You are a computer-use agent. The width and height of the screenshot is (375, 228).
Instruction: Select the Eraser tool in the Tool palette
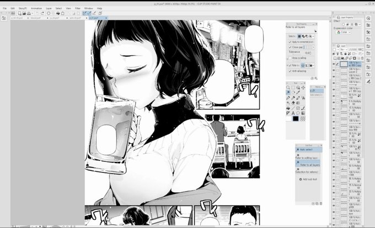click(293, 103)
